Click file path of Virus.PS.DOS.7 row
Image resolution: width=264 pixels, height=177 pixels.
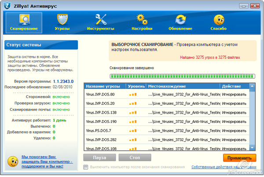point(184,131)
